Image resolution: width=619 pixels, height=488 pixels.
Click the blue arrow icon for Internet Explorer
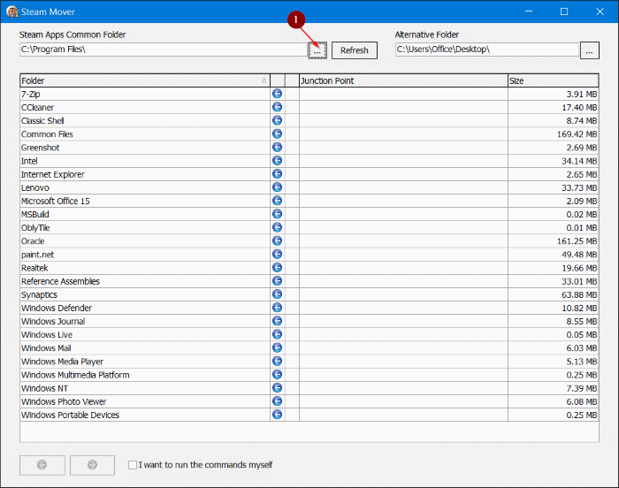(277, 174)
